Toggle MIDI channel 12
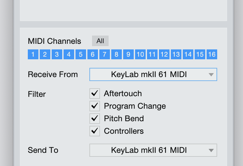Image resolution: width=243 pixels, height=166 pixels. (164, 54)
